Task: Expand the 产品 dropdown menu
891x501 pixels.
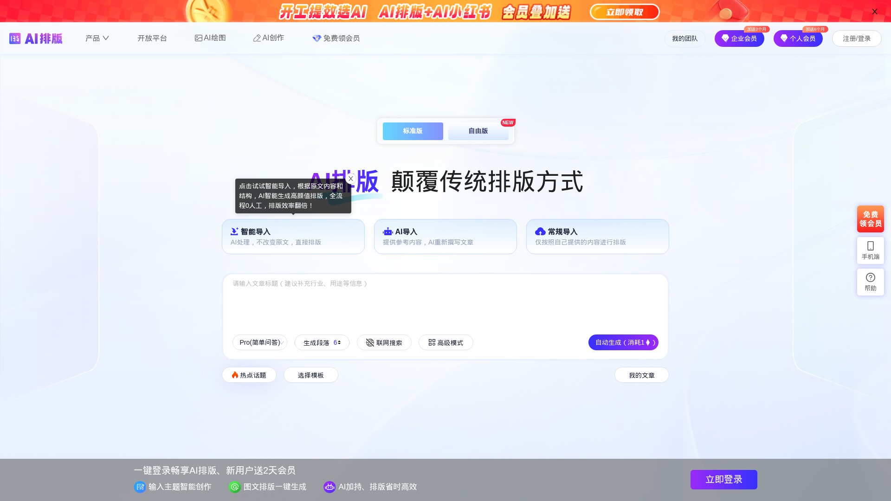Action: point(97,38)
